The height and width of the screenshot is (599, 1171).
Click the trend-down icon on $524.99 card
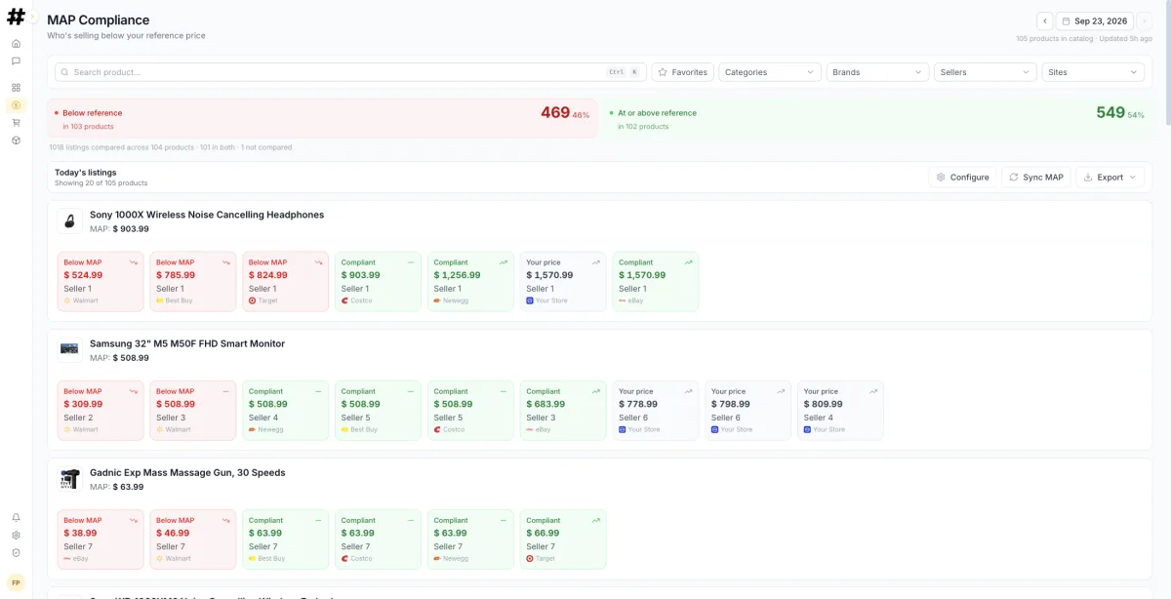[133, 262]
